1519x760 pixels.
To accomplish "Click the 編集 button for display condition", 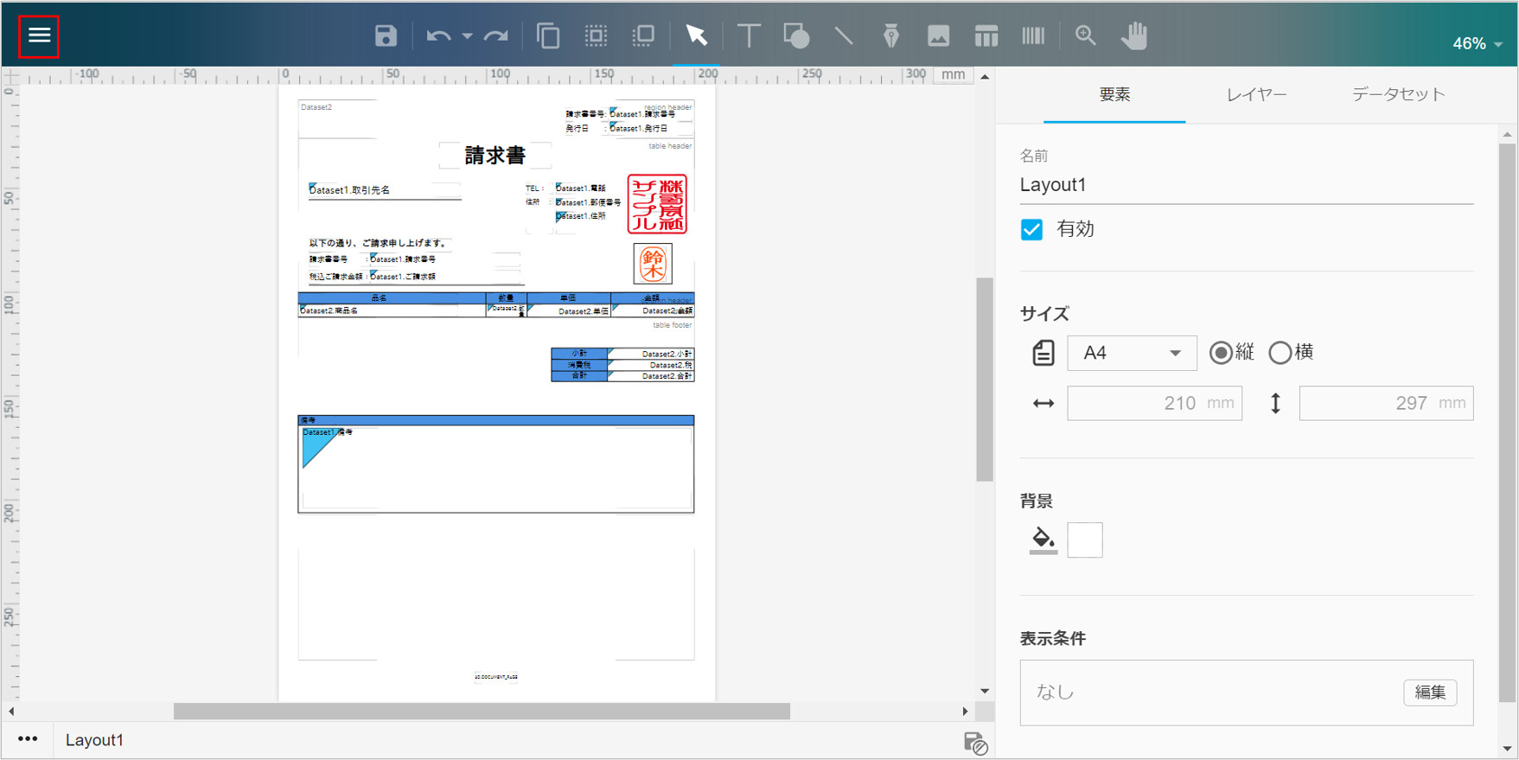I will point(1429,692).
